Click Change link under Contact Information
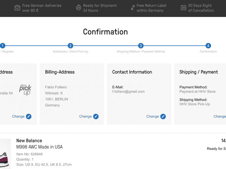 coord(153,116)
